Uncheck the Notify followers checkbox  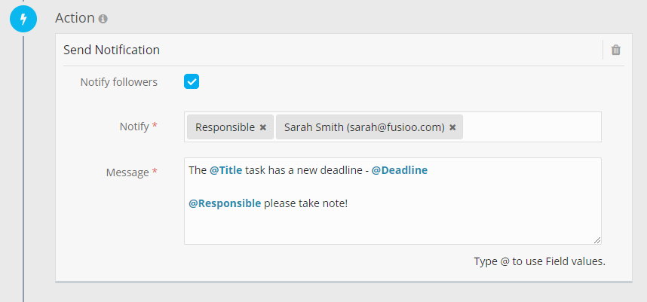192,81
